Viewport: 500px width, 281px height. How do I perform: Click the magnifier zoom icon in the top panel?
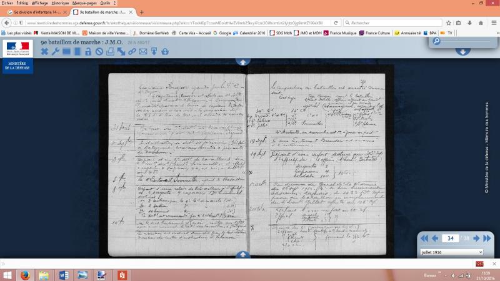[x=436, y=41]
